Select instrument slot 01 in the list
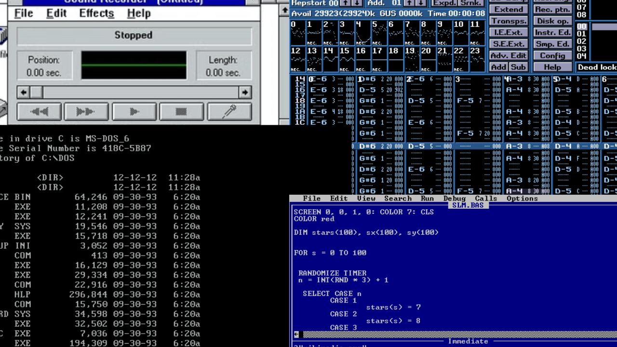617x347 pixels. click(582, 34)
